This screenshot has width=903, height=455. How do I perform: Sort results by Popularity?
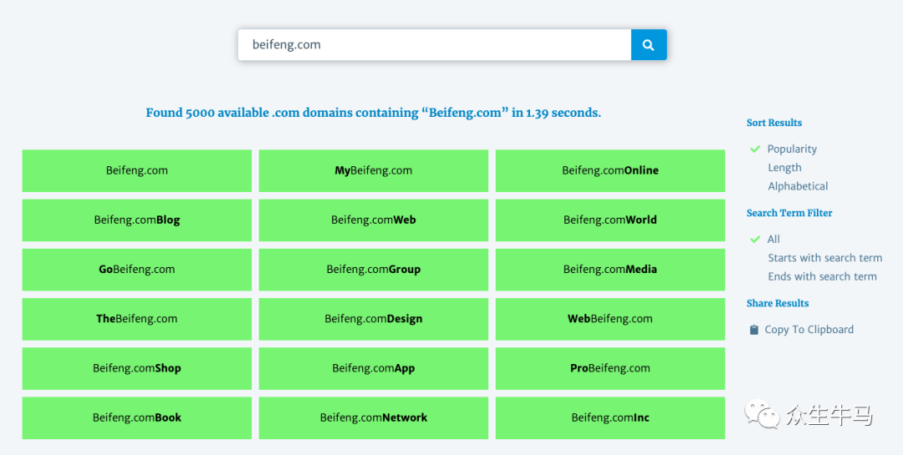pyautogui.click(x=791, y=149)
